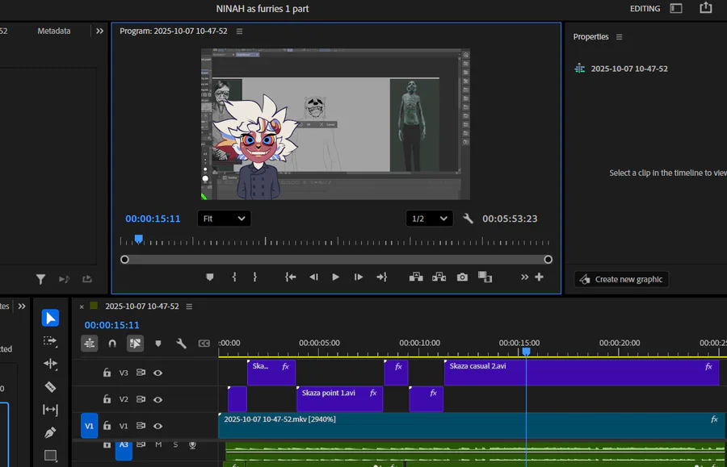The image size is (727, 467).
Task: Open the Properties panel menu
Action: pos(619,36)
